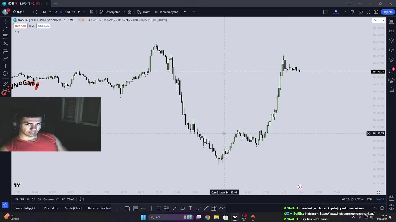Open axis settings gear near time scale

[x=378, y=192]
